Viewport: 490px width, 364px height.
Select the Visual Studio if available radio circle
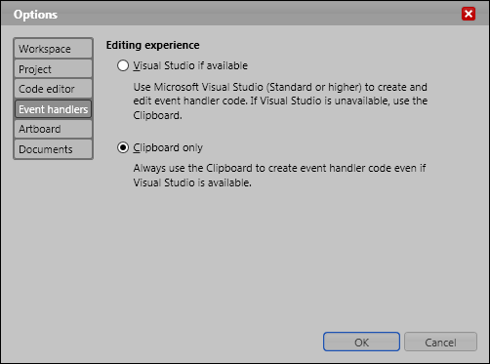pyautogui.click(x=123, y=65)
